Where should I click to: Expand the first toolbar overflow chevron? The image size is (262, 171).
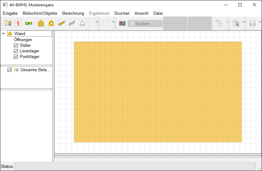pyautogui.click(x=97, y=22)
